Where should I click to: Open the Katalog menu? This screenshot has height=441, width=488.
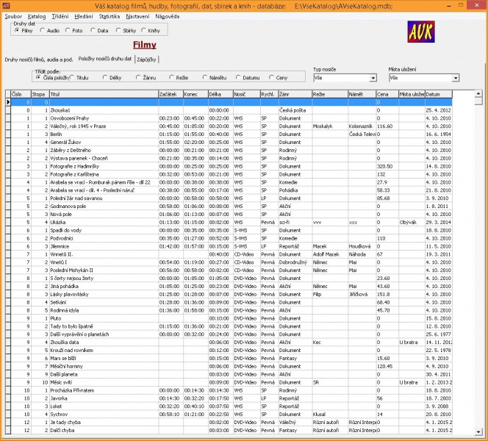point(37,16)
